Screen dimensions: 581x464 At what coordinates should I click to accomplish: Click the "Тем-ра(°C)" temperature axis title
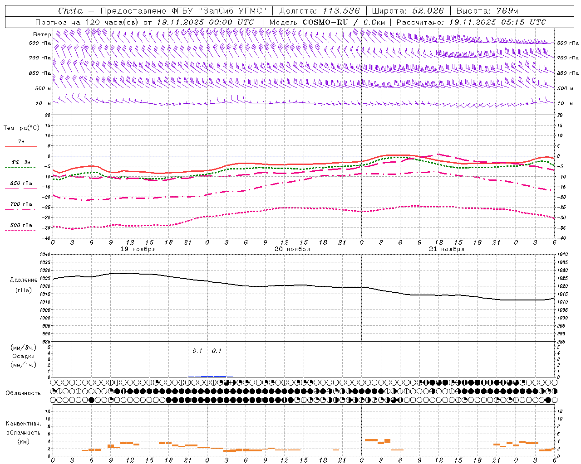point(21,128)
